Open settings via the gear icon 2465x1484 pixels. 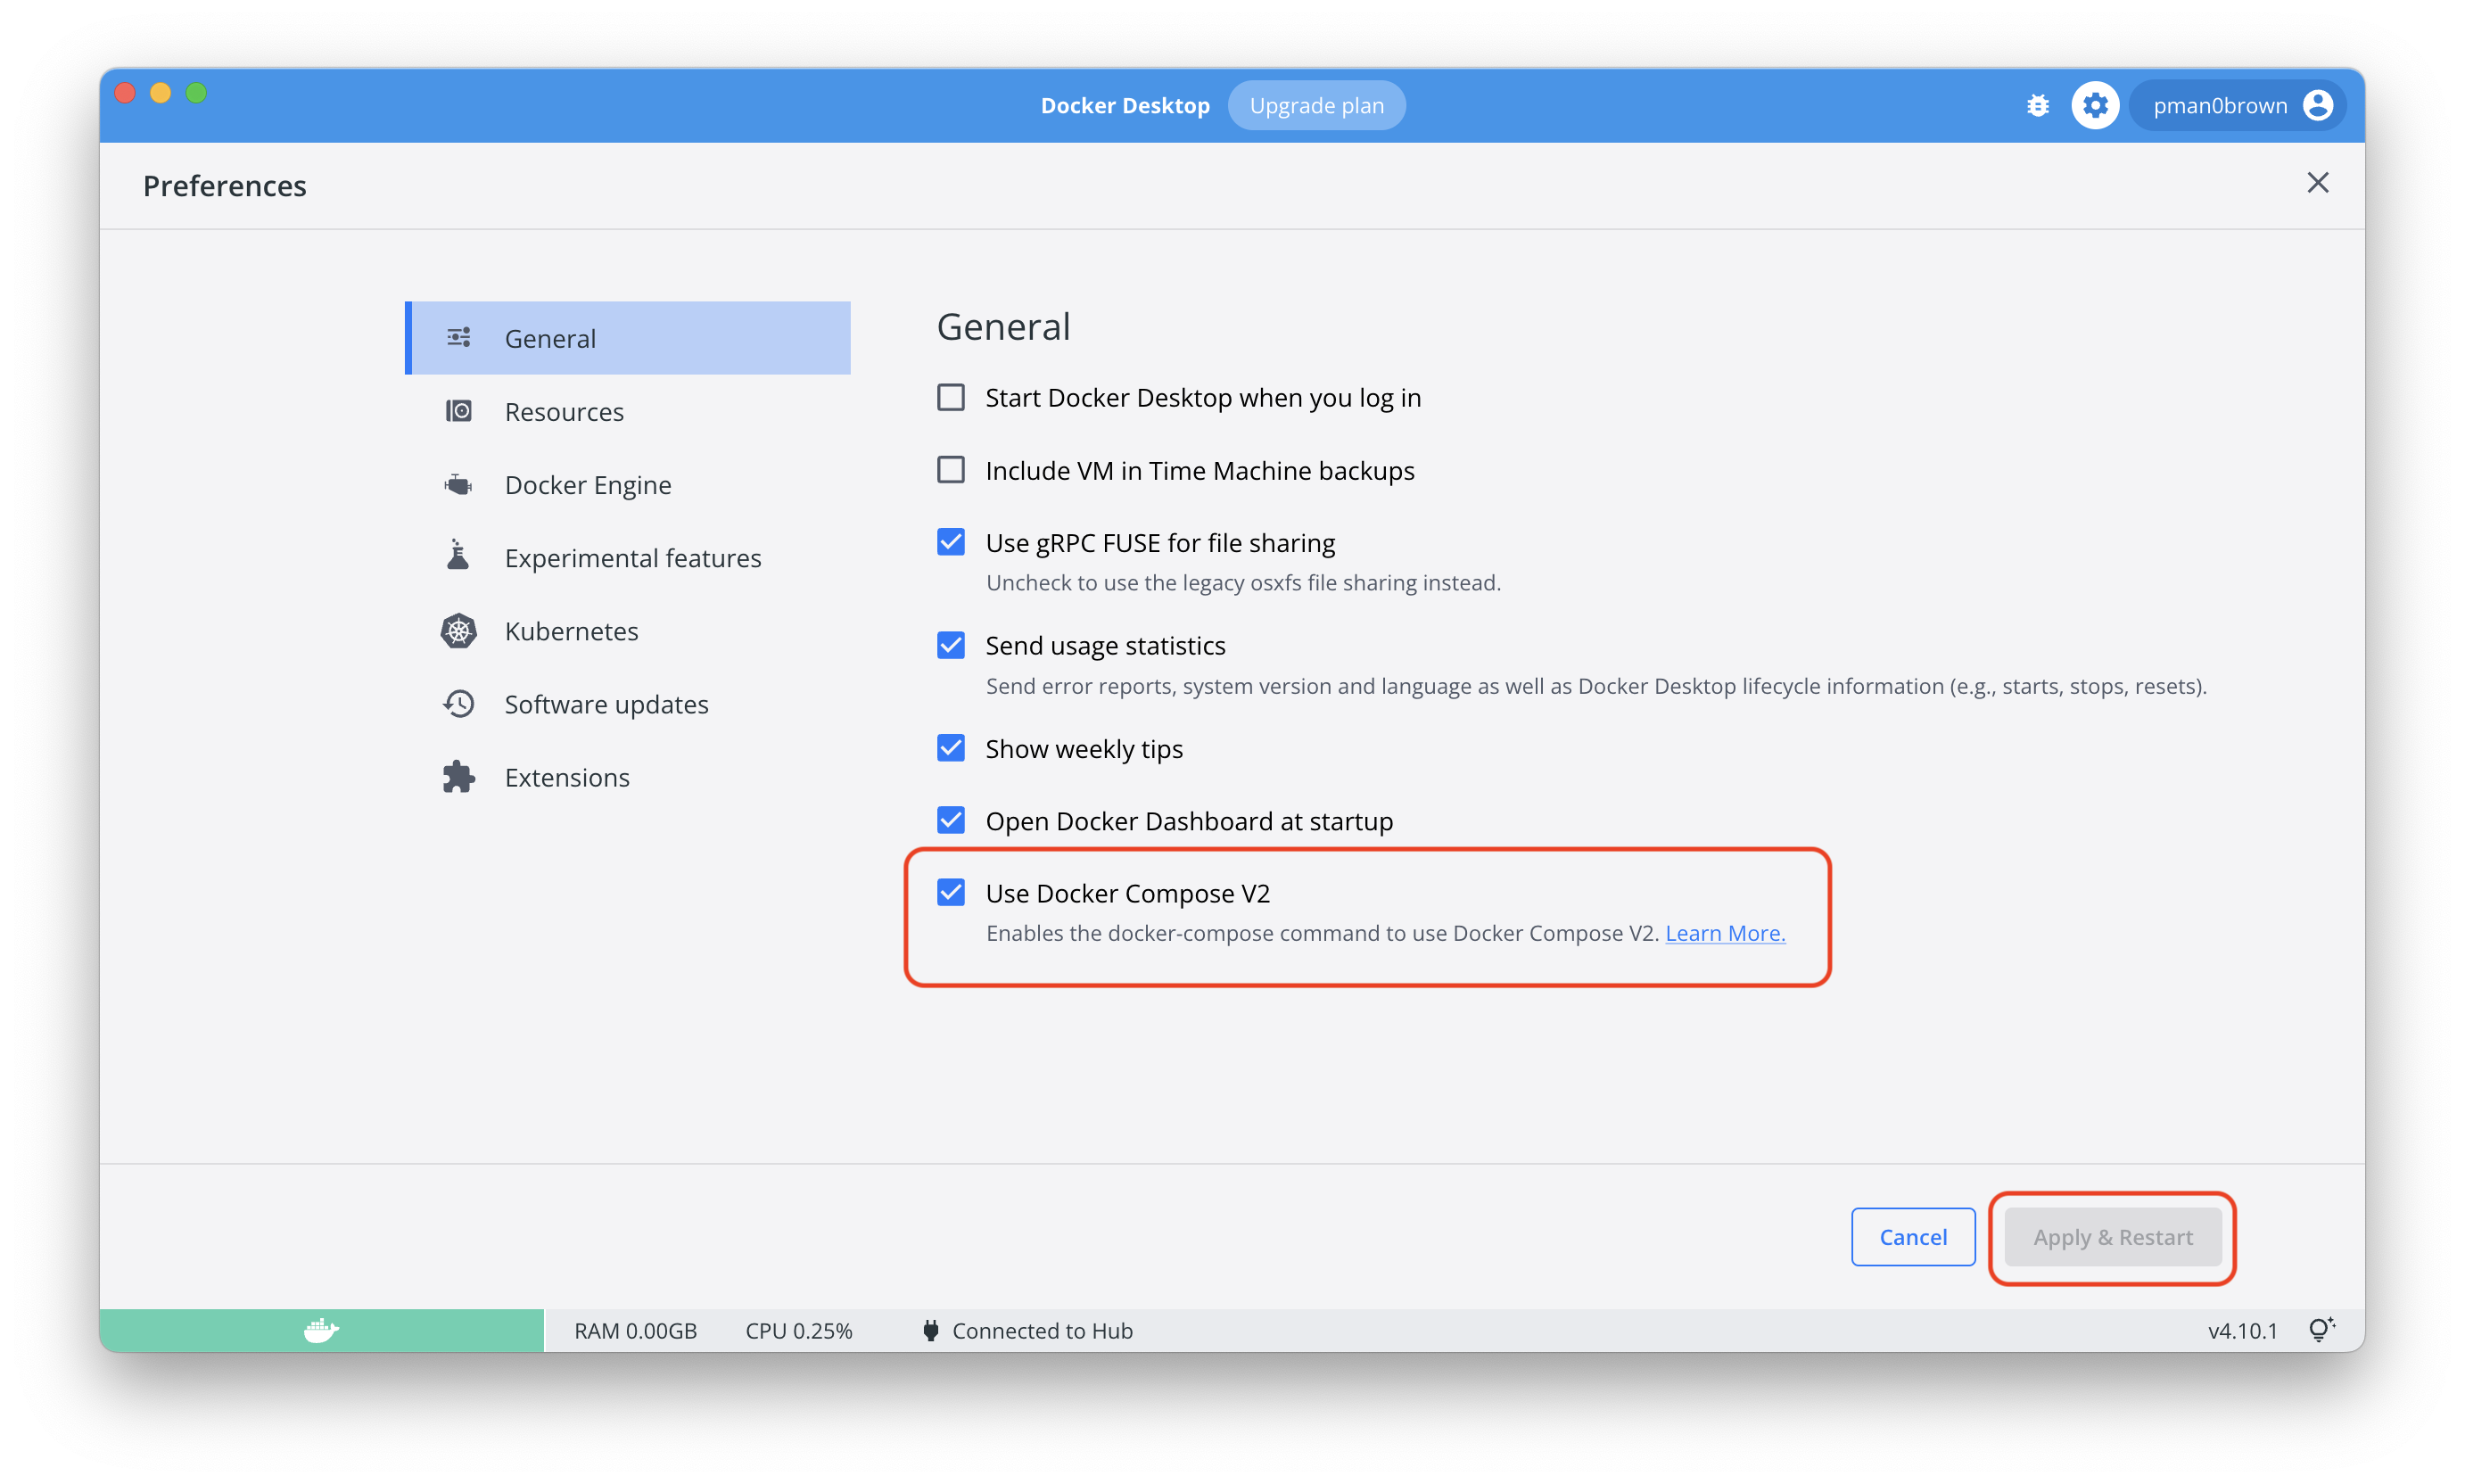tap(2094, 105)
